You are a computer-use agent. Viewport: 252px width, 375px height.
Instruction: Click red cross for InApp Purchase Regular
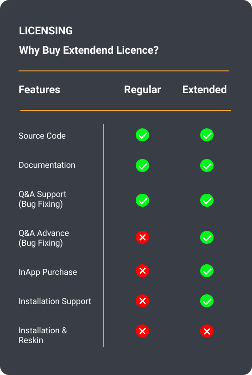[143, 271]
